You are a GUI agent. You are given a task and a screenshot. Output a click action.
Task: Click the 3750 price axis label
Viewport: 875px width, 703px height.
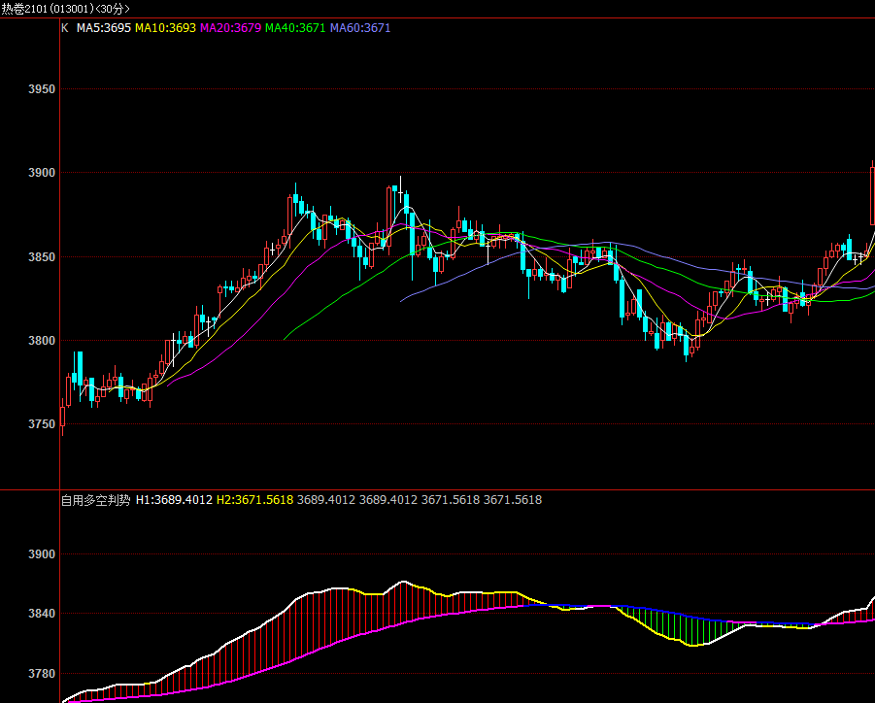coord(42,424)
